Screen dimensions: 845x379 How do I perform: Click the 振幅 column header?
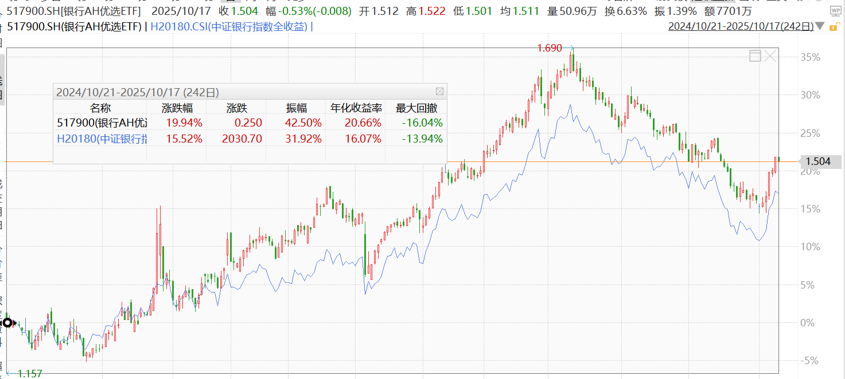[297, 108]
